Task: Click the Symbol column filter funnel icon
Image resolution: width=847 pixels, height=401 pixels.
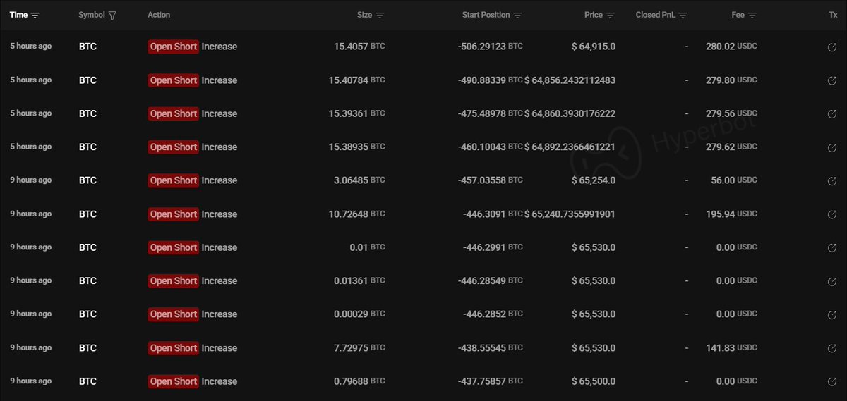Action: [113, 15]
